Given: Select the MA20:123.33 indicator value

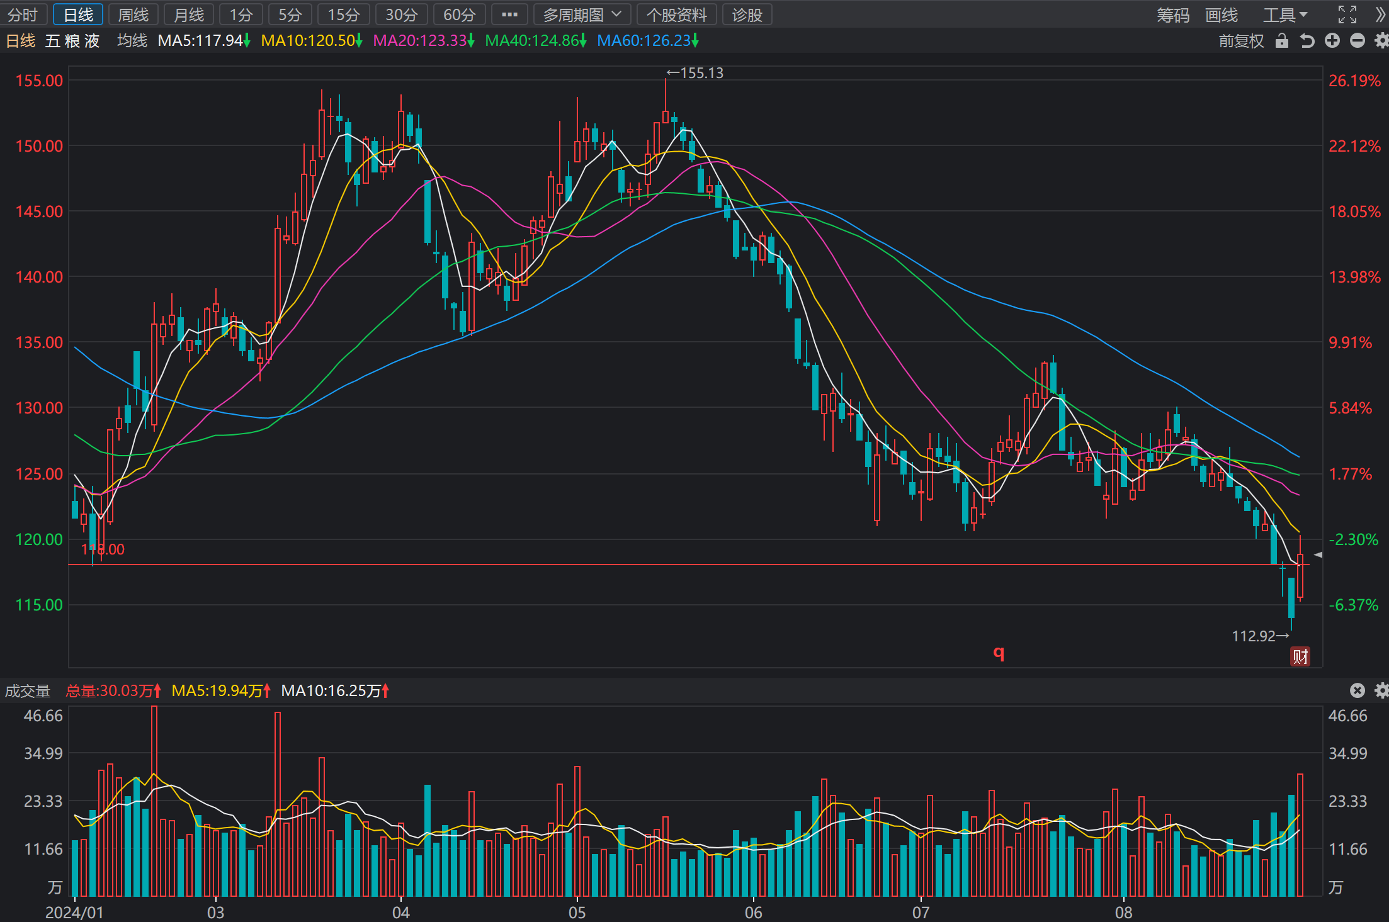Looking at the screenshot, I should point(424,41).
